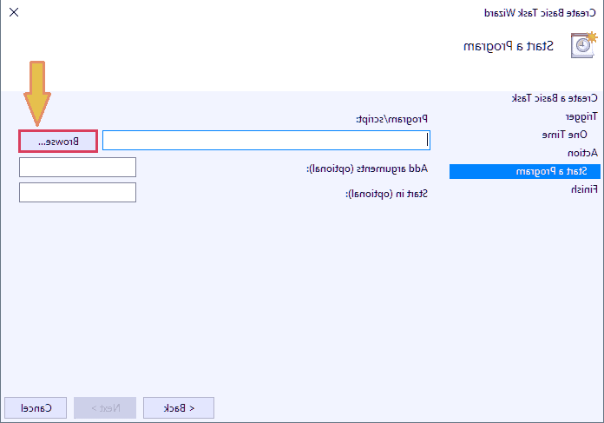Click the Start in (optional): label
The height and width of the screenshot is (423, 604).
coord(386,194)
